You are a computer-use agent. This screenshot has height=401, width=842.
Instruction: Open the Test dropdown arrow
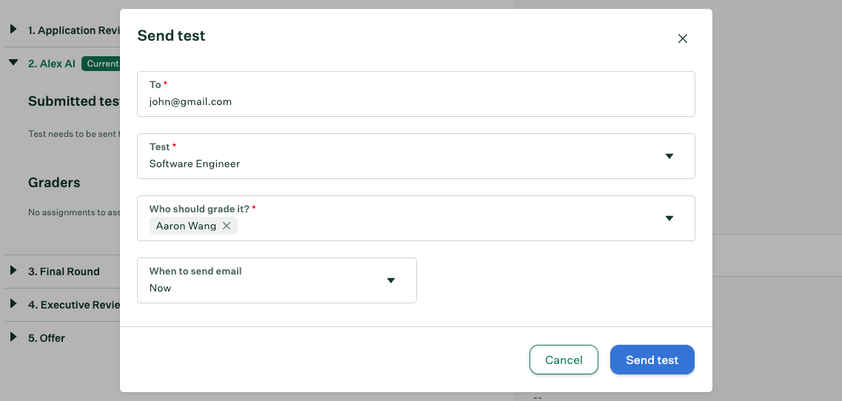click(x=669, y=156)
